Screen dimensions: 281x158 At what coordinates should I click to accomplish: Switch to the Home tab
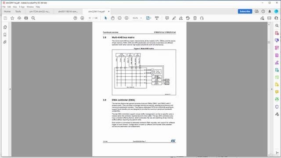point(7,11)
